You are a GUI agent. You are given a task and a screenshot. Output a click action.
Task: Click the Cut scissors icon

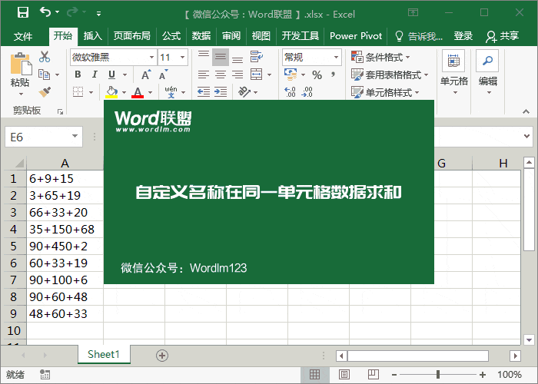(x=45, y=57)
